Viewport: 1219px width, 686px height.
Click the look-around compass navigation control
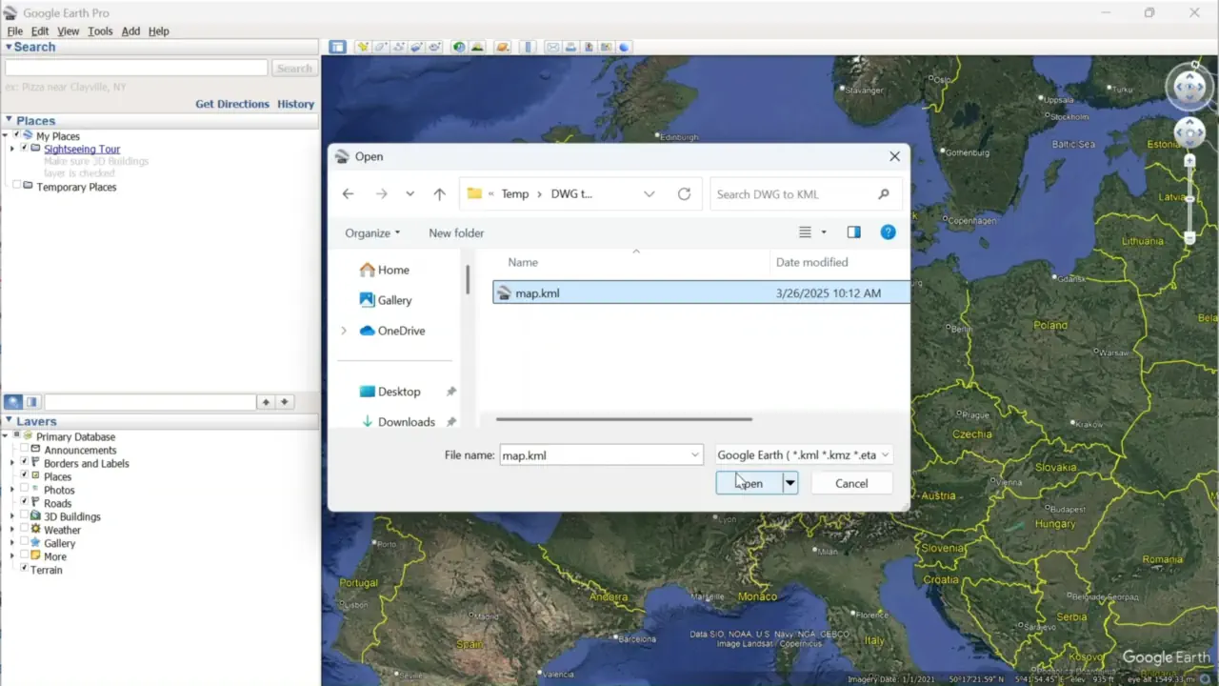tap(1190, 88)
